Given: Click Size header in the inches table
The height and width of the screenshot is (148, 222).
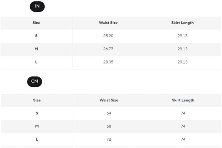Looking at the screenshot, I should (x=36, y=23).
